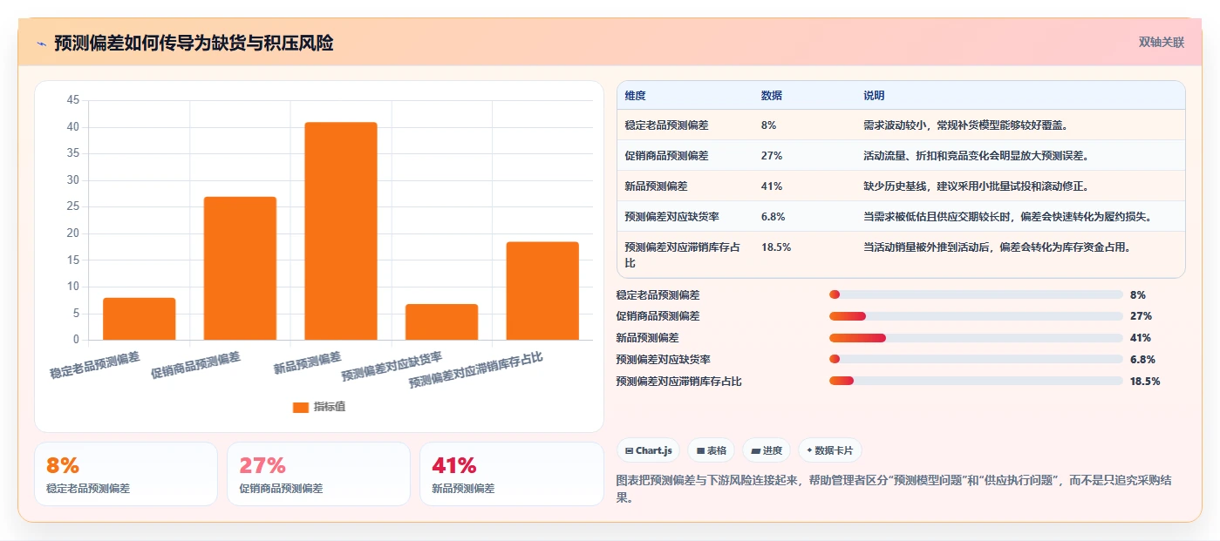
Task: Click the 6.8% value in the table
Action: 774,216
